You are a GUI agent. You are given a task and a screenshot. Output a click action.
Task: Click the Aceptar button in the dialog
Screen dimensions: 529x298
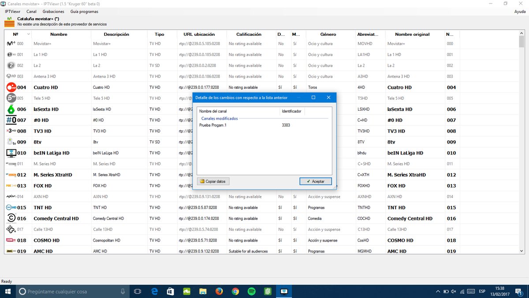pos(316,181)
